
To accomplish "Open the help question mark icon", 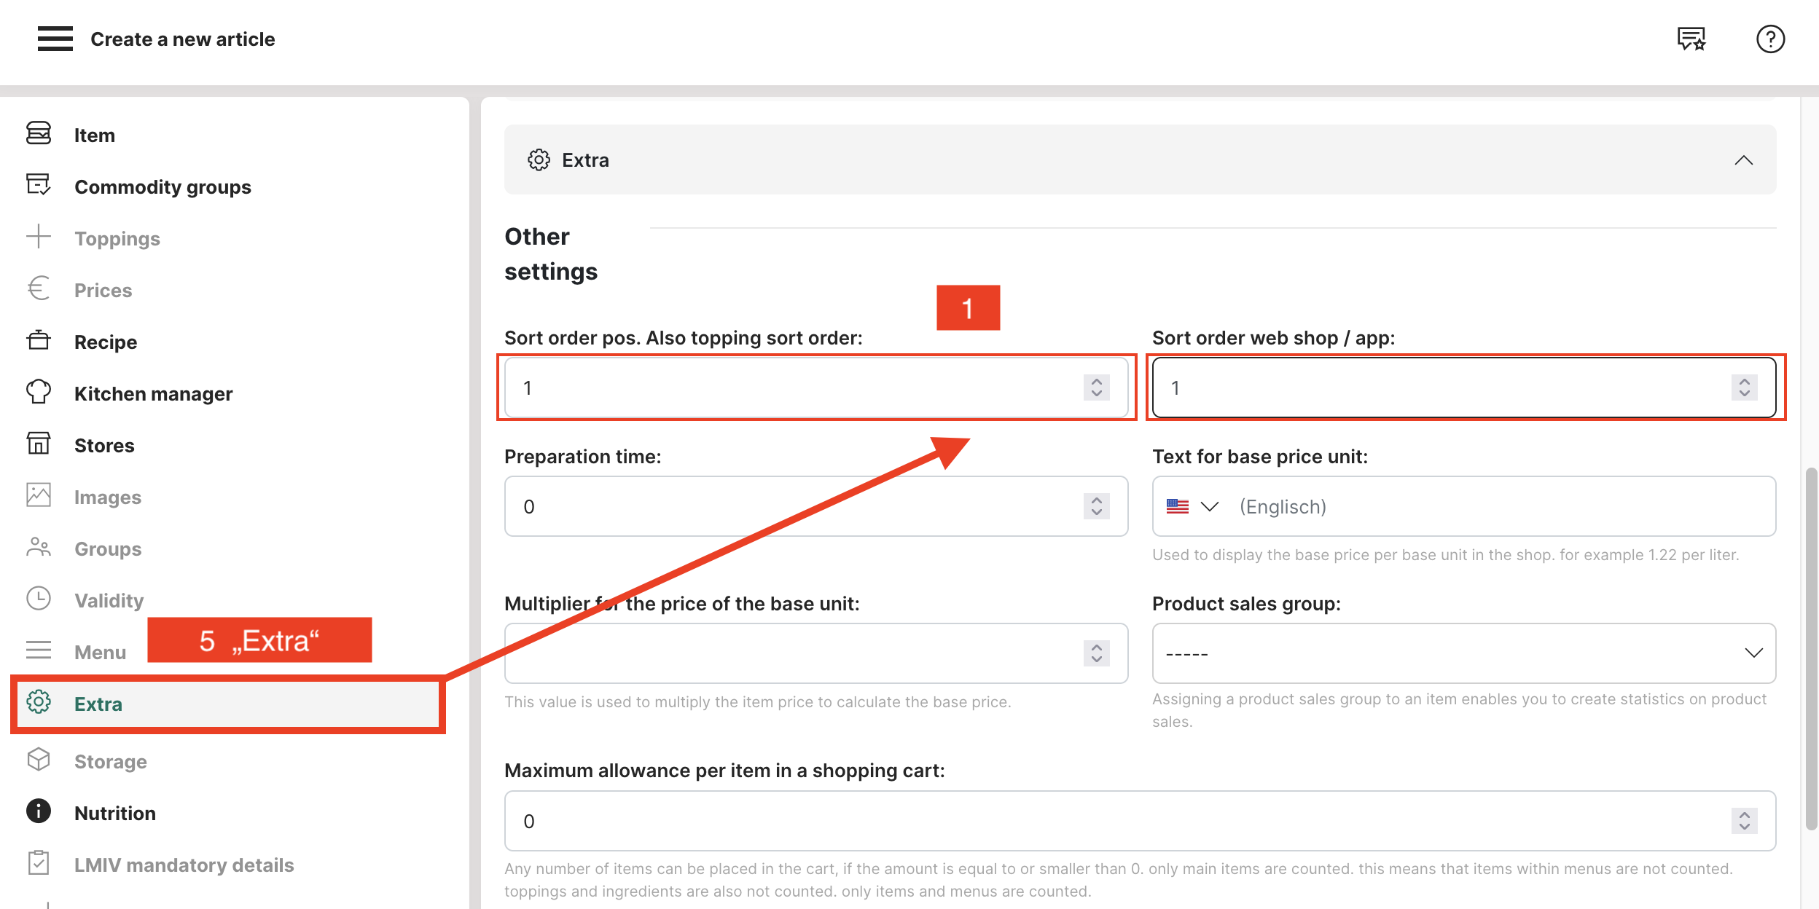I will [x=1769, y=39].
